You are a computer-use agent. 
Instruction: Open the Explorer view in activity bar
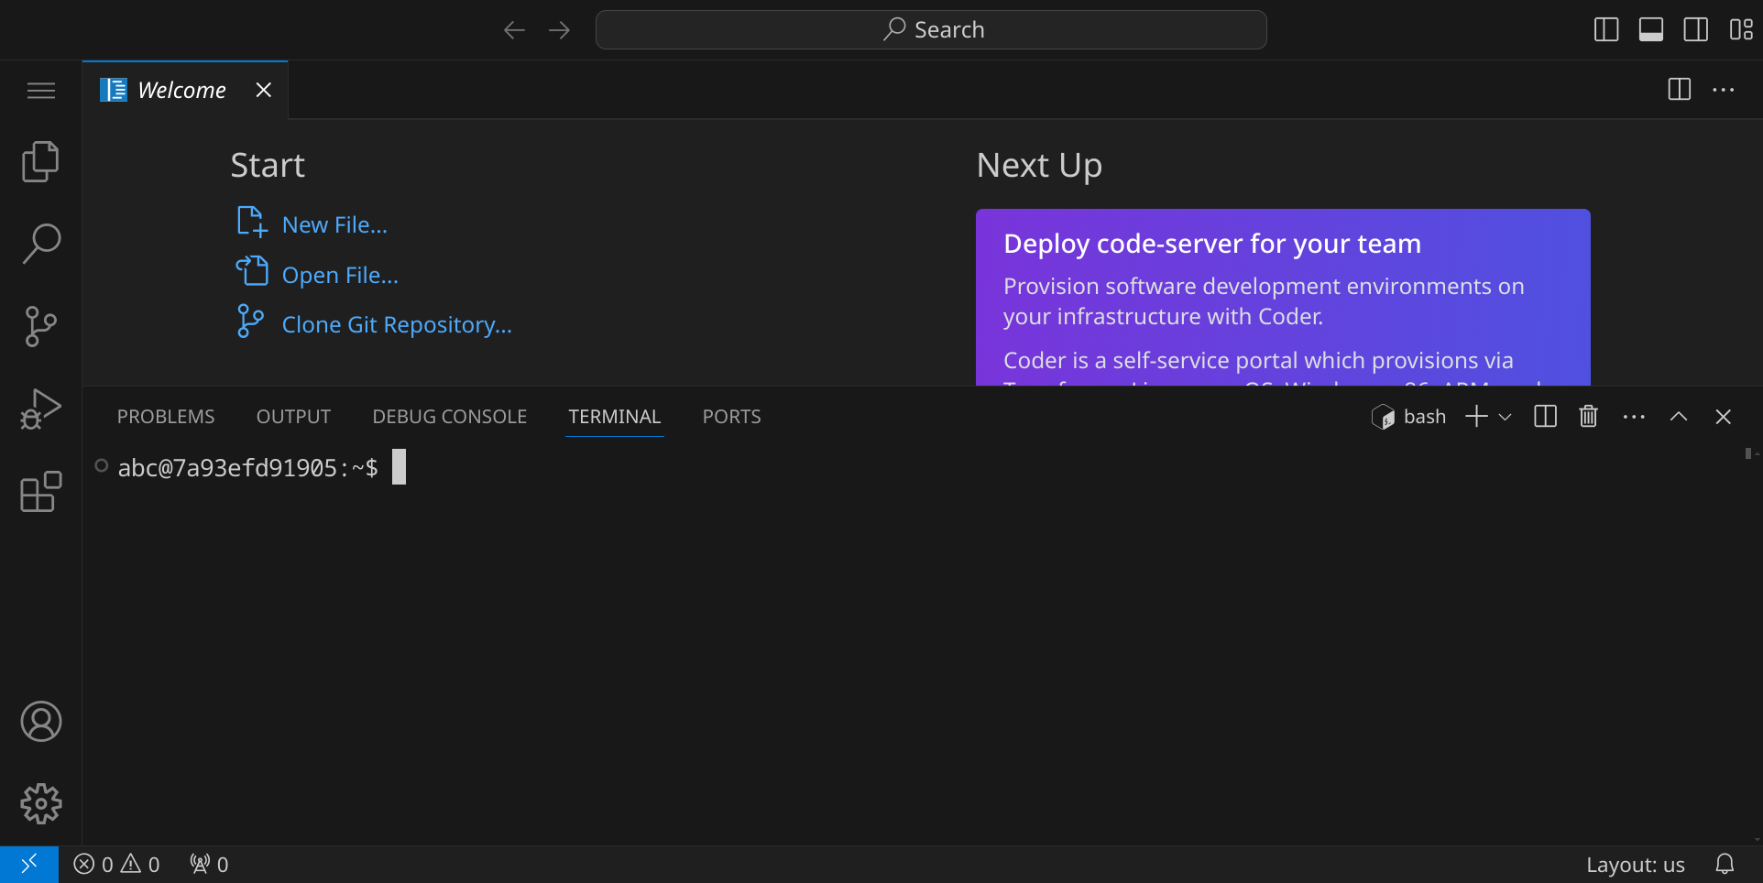click(40, 162)
